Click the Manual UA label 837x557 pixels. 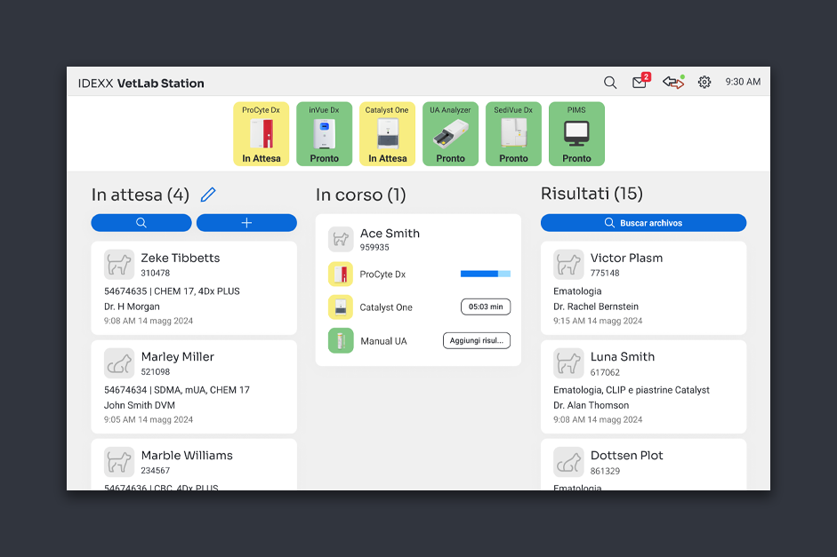[383, 341]
